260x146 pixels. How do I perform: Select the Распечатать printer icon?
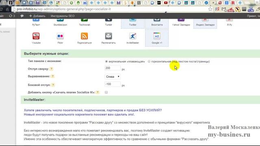tap(108, 38)
